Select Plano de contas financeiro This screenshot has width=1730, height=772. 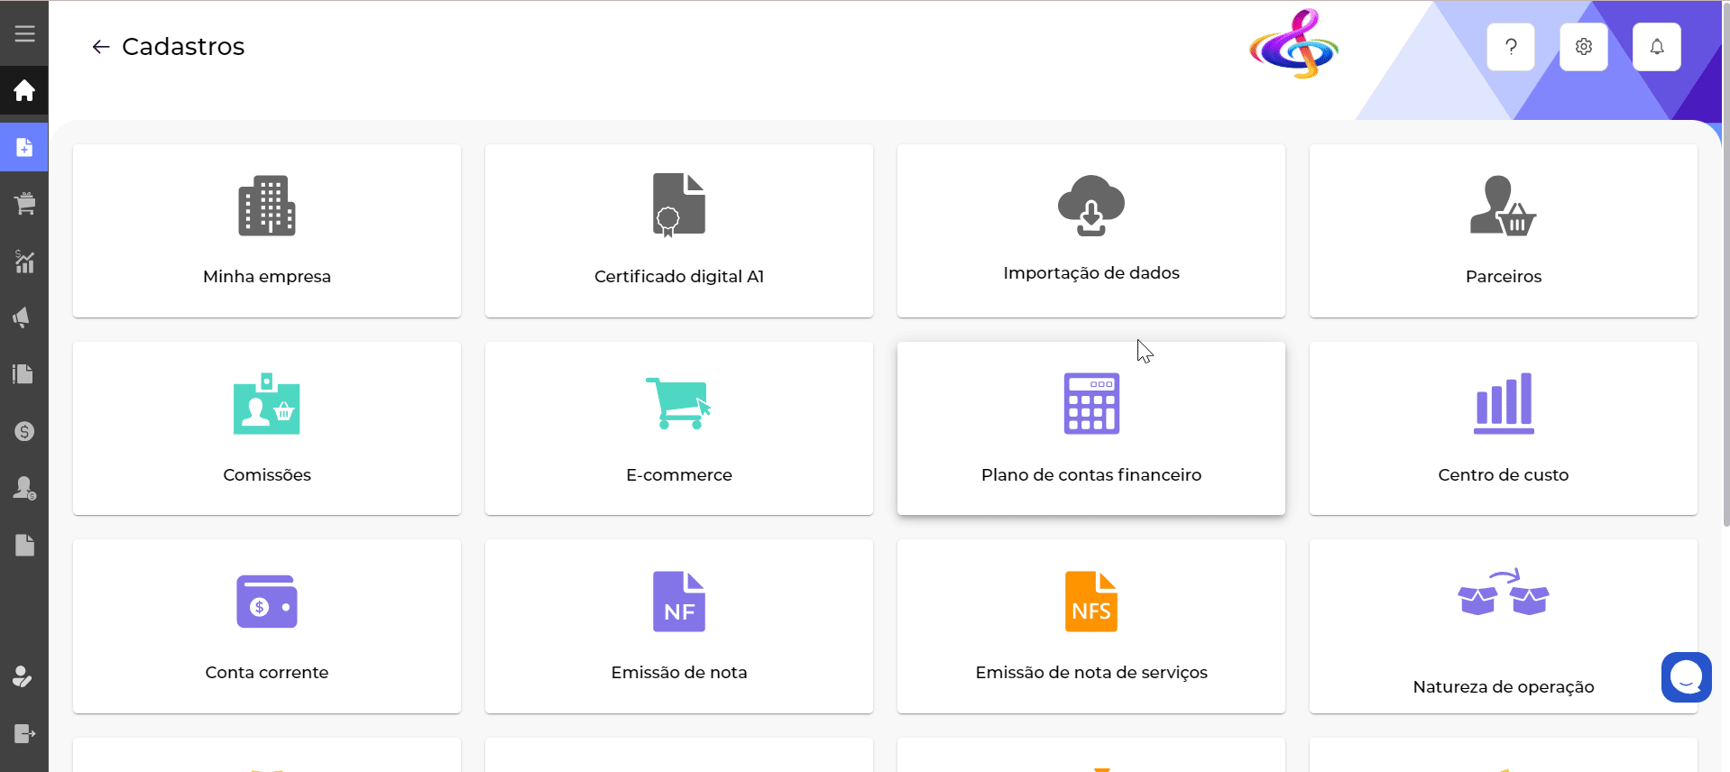(1091, 428)
